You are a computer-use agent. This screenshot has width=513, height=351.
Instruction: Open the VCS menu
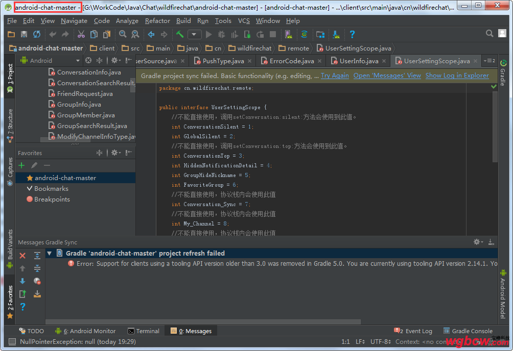pyautogui.click(x=244, y=21)
